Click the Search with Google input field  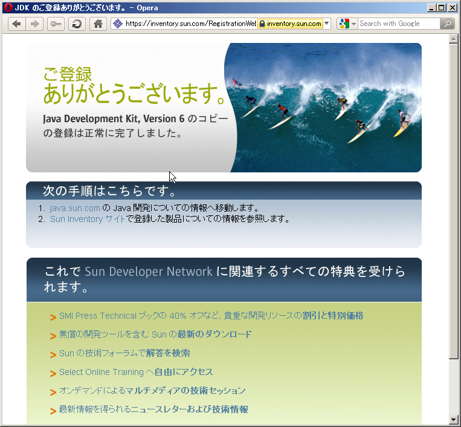(x=399, y=24)
